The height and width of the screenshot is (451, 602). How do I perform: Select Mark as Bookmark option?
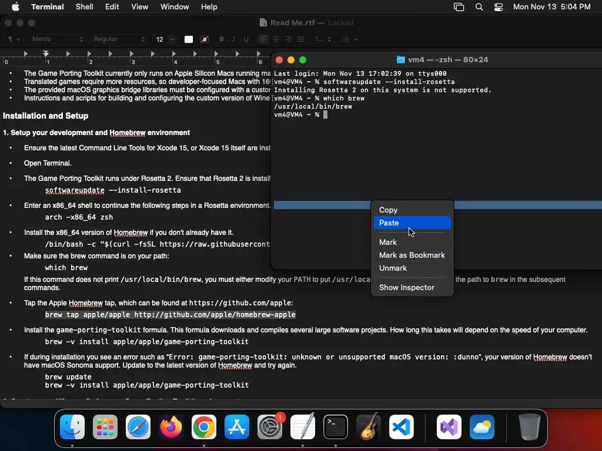(412, 255)
